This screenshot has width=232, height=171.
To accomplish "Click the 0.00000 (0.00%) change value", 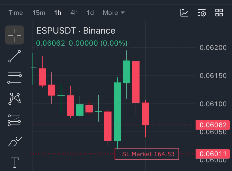I will point(98,43).
